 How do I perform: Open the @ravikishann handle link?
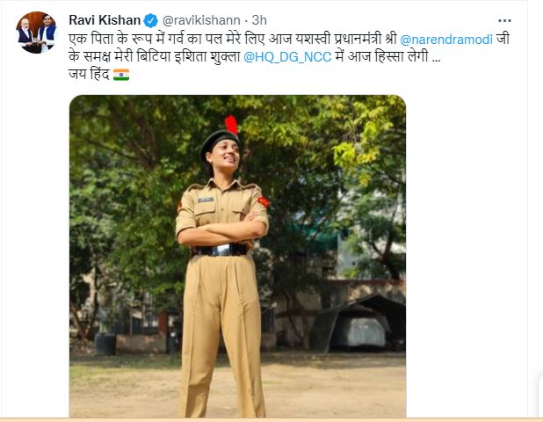pos(201,20)
